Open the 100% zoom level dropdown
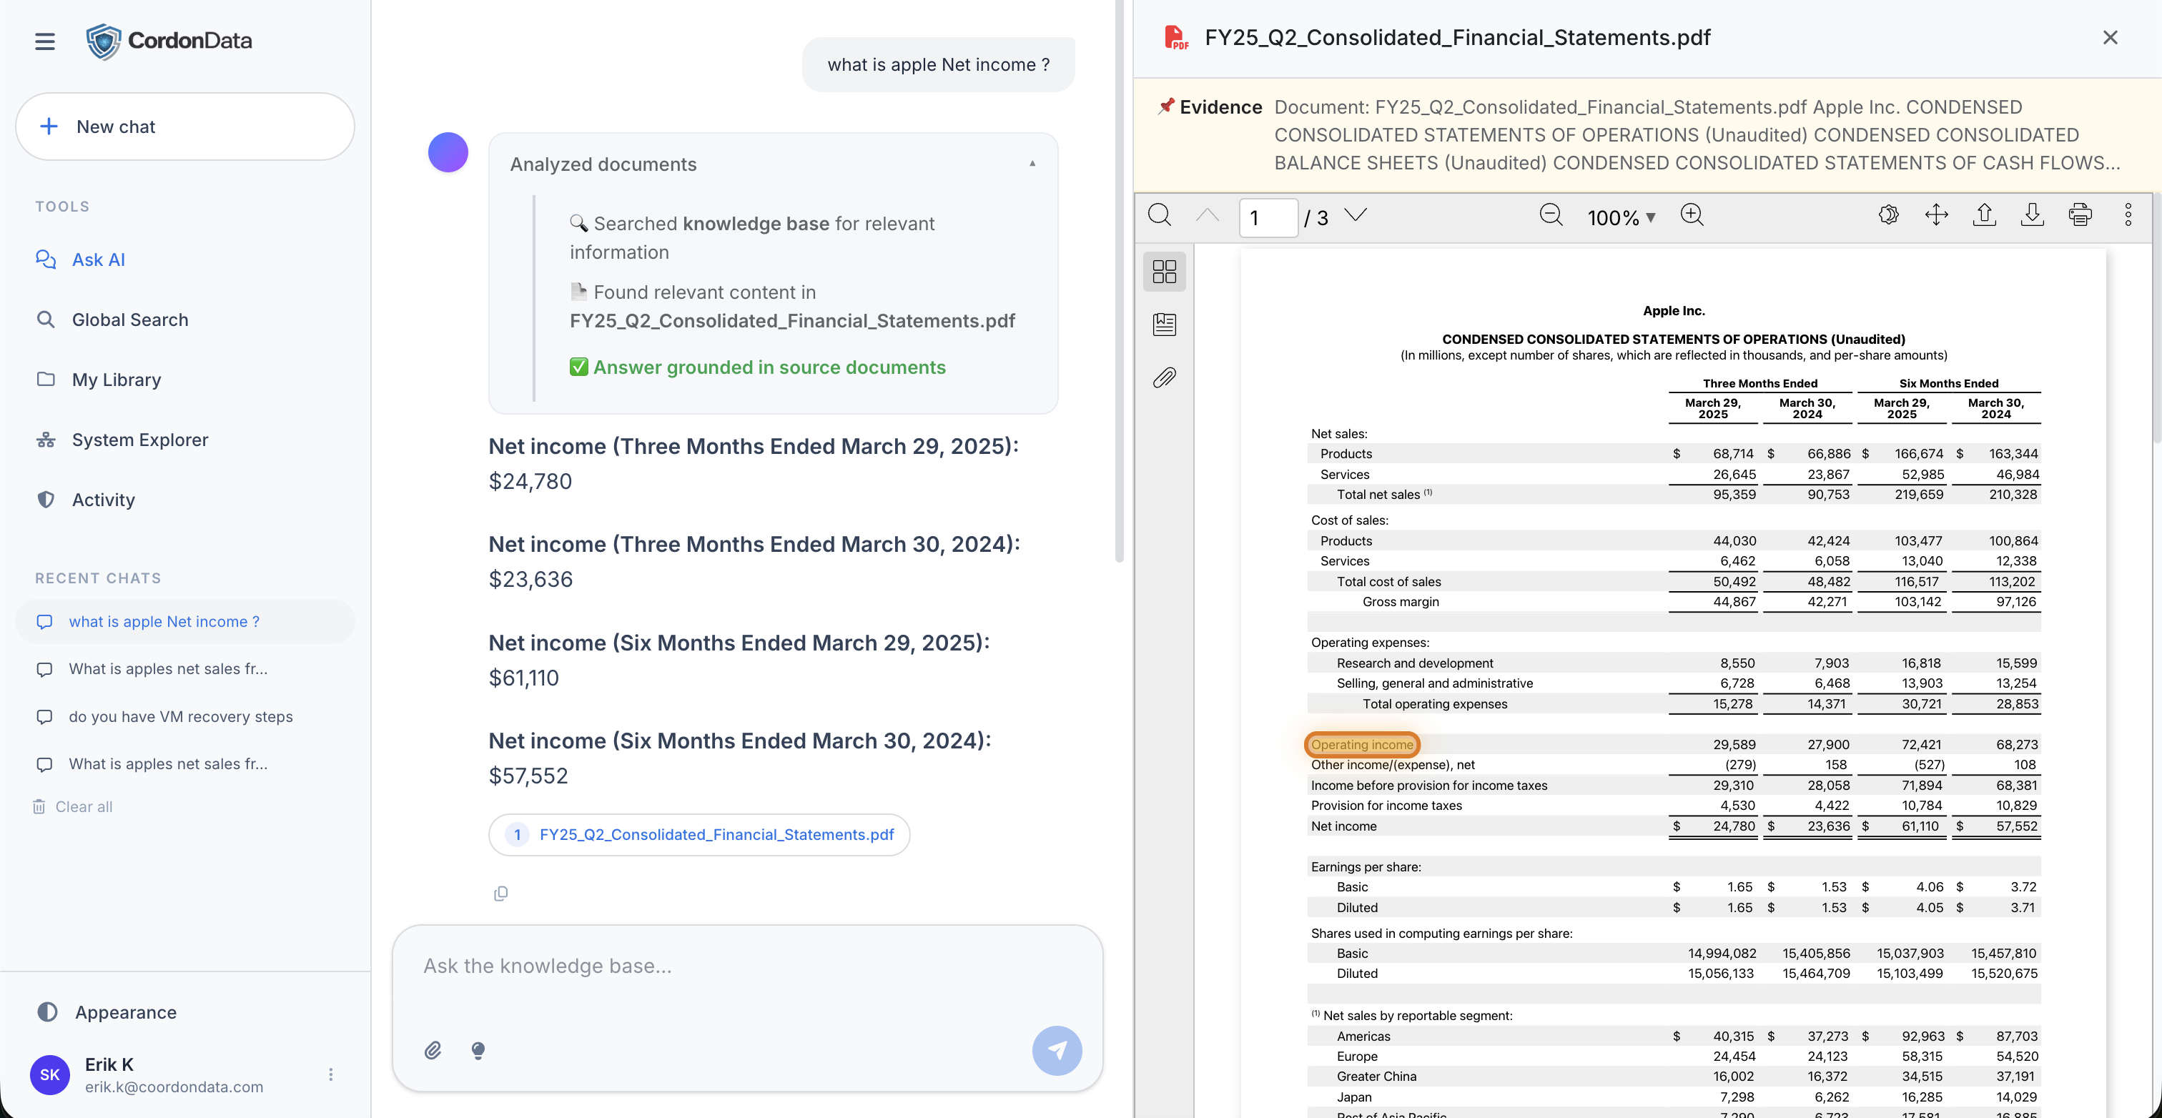Screen dimensions: 2162x1118 (1622, 217)
